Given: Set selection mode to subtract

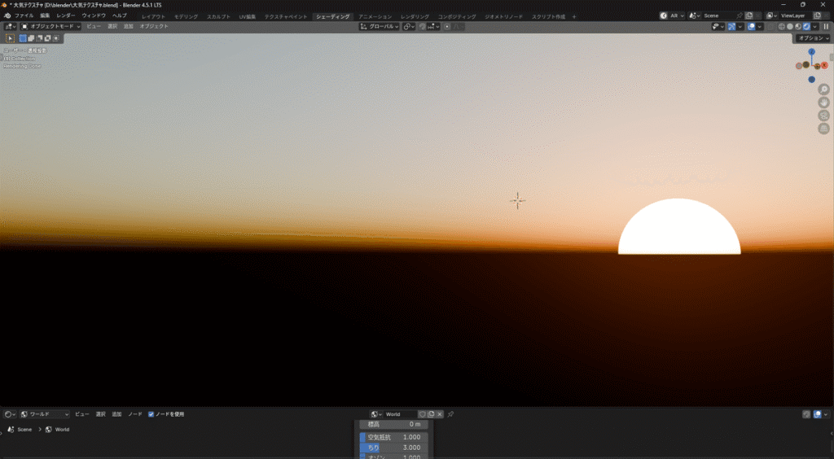Looking at the screenshot, I should 39,38.
